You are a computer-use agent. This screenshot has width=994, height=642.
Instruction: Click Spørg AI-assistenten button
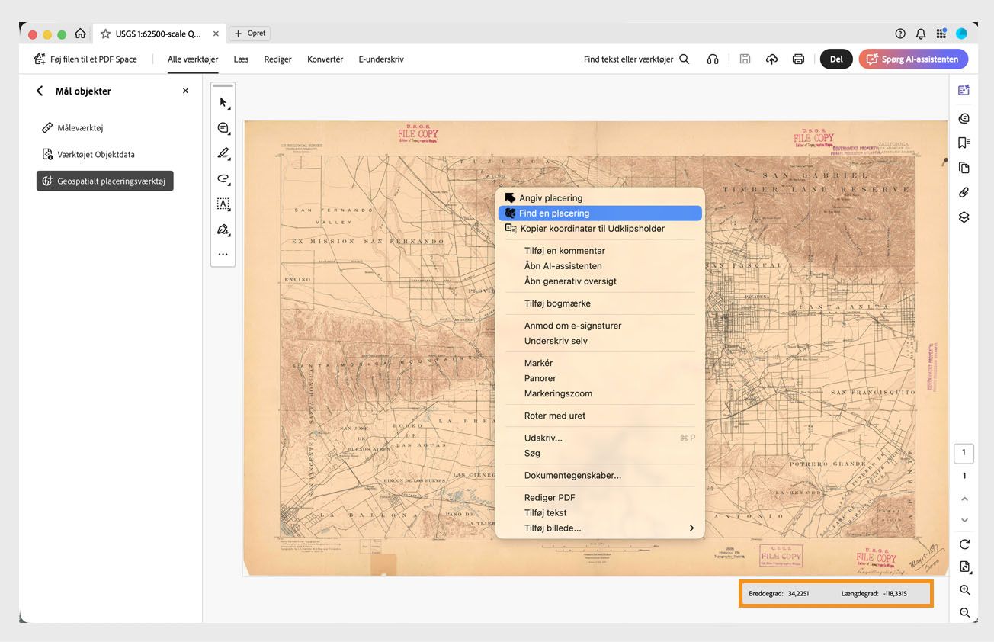click(913, 59)
